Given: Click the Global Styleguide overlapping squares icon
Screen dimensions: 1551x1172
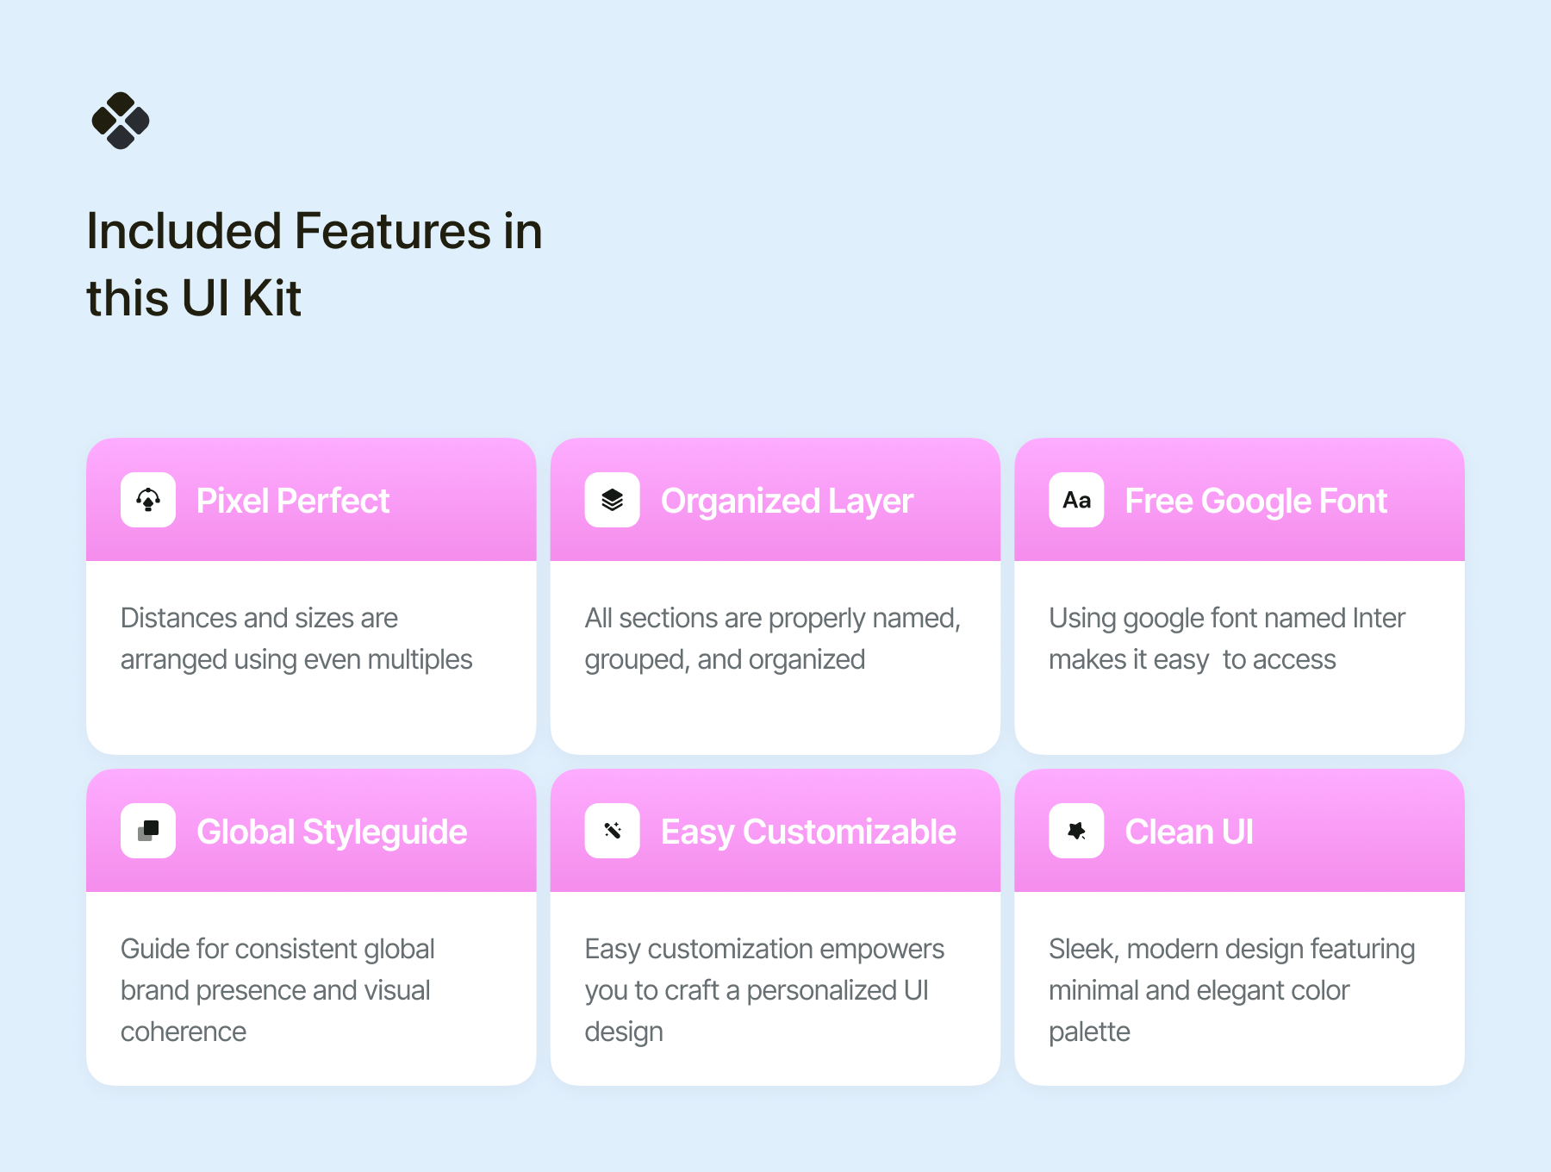Looking at the screenshot, I should (x=148, y=831).
